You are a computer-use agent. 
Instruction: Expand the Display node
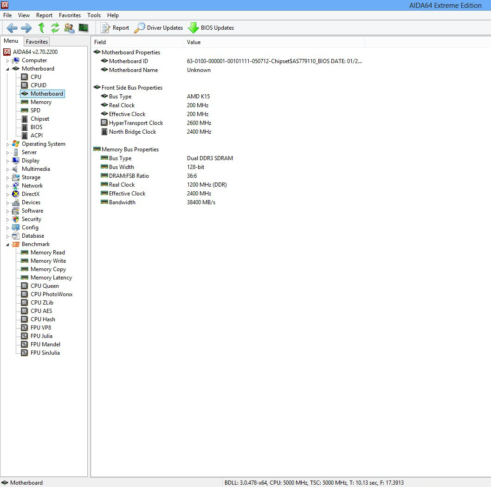tap(7, 161)
